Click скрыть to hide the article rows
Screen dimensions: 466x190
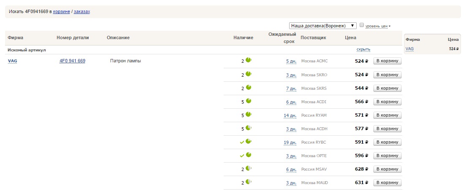point(363,49)
